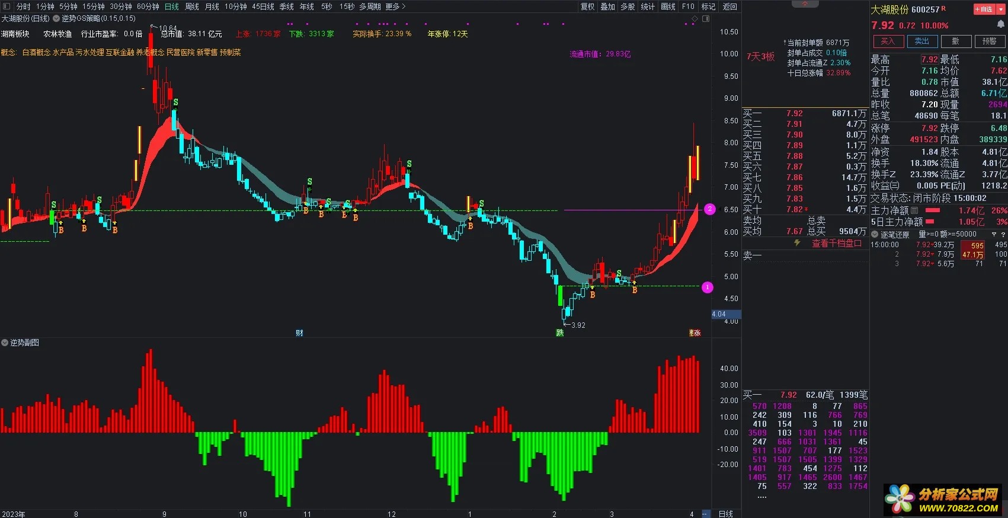Viewport: 1008px width, 518px height.
Task: Open the 多周期 multi-period view
Action: pos(370,7)
